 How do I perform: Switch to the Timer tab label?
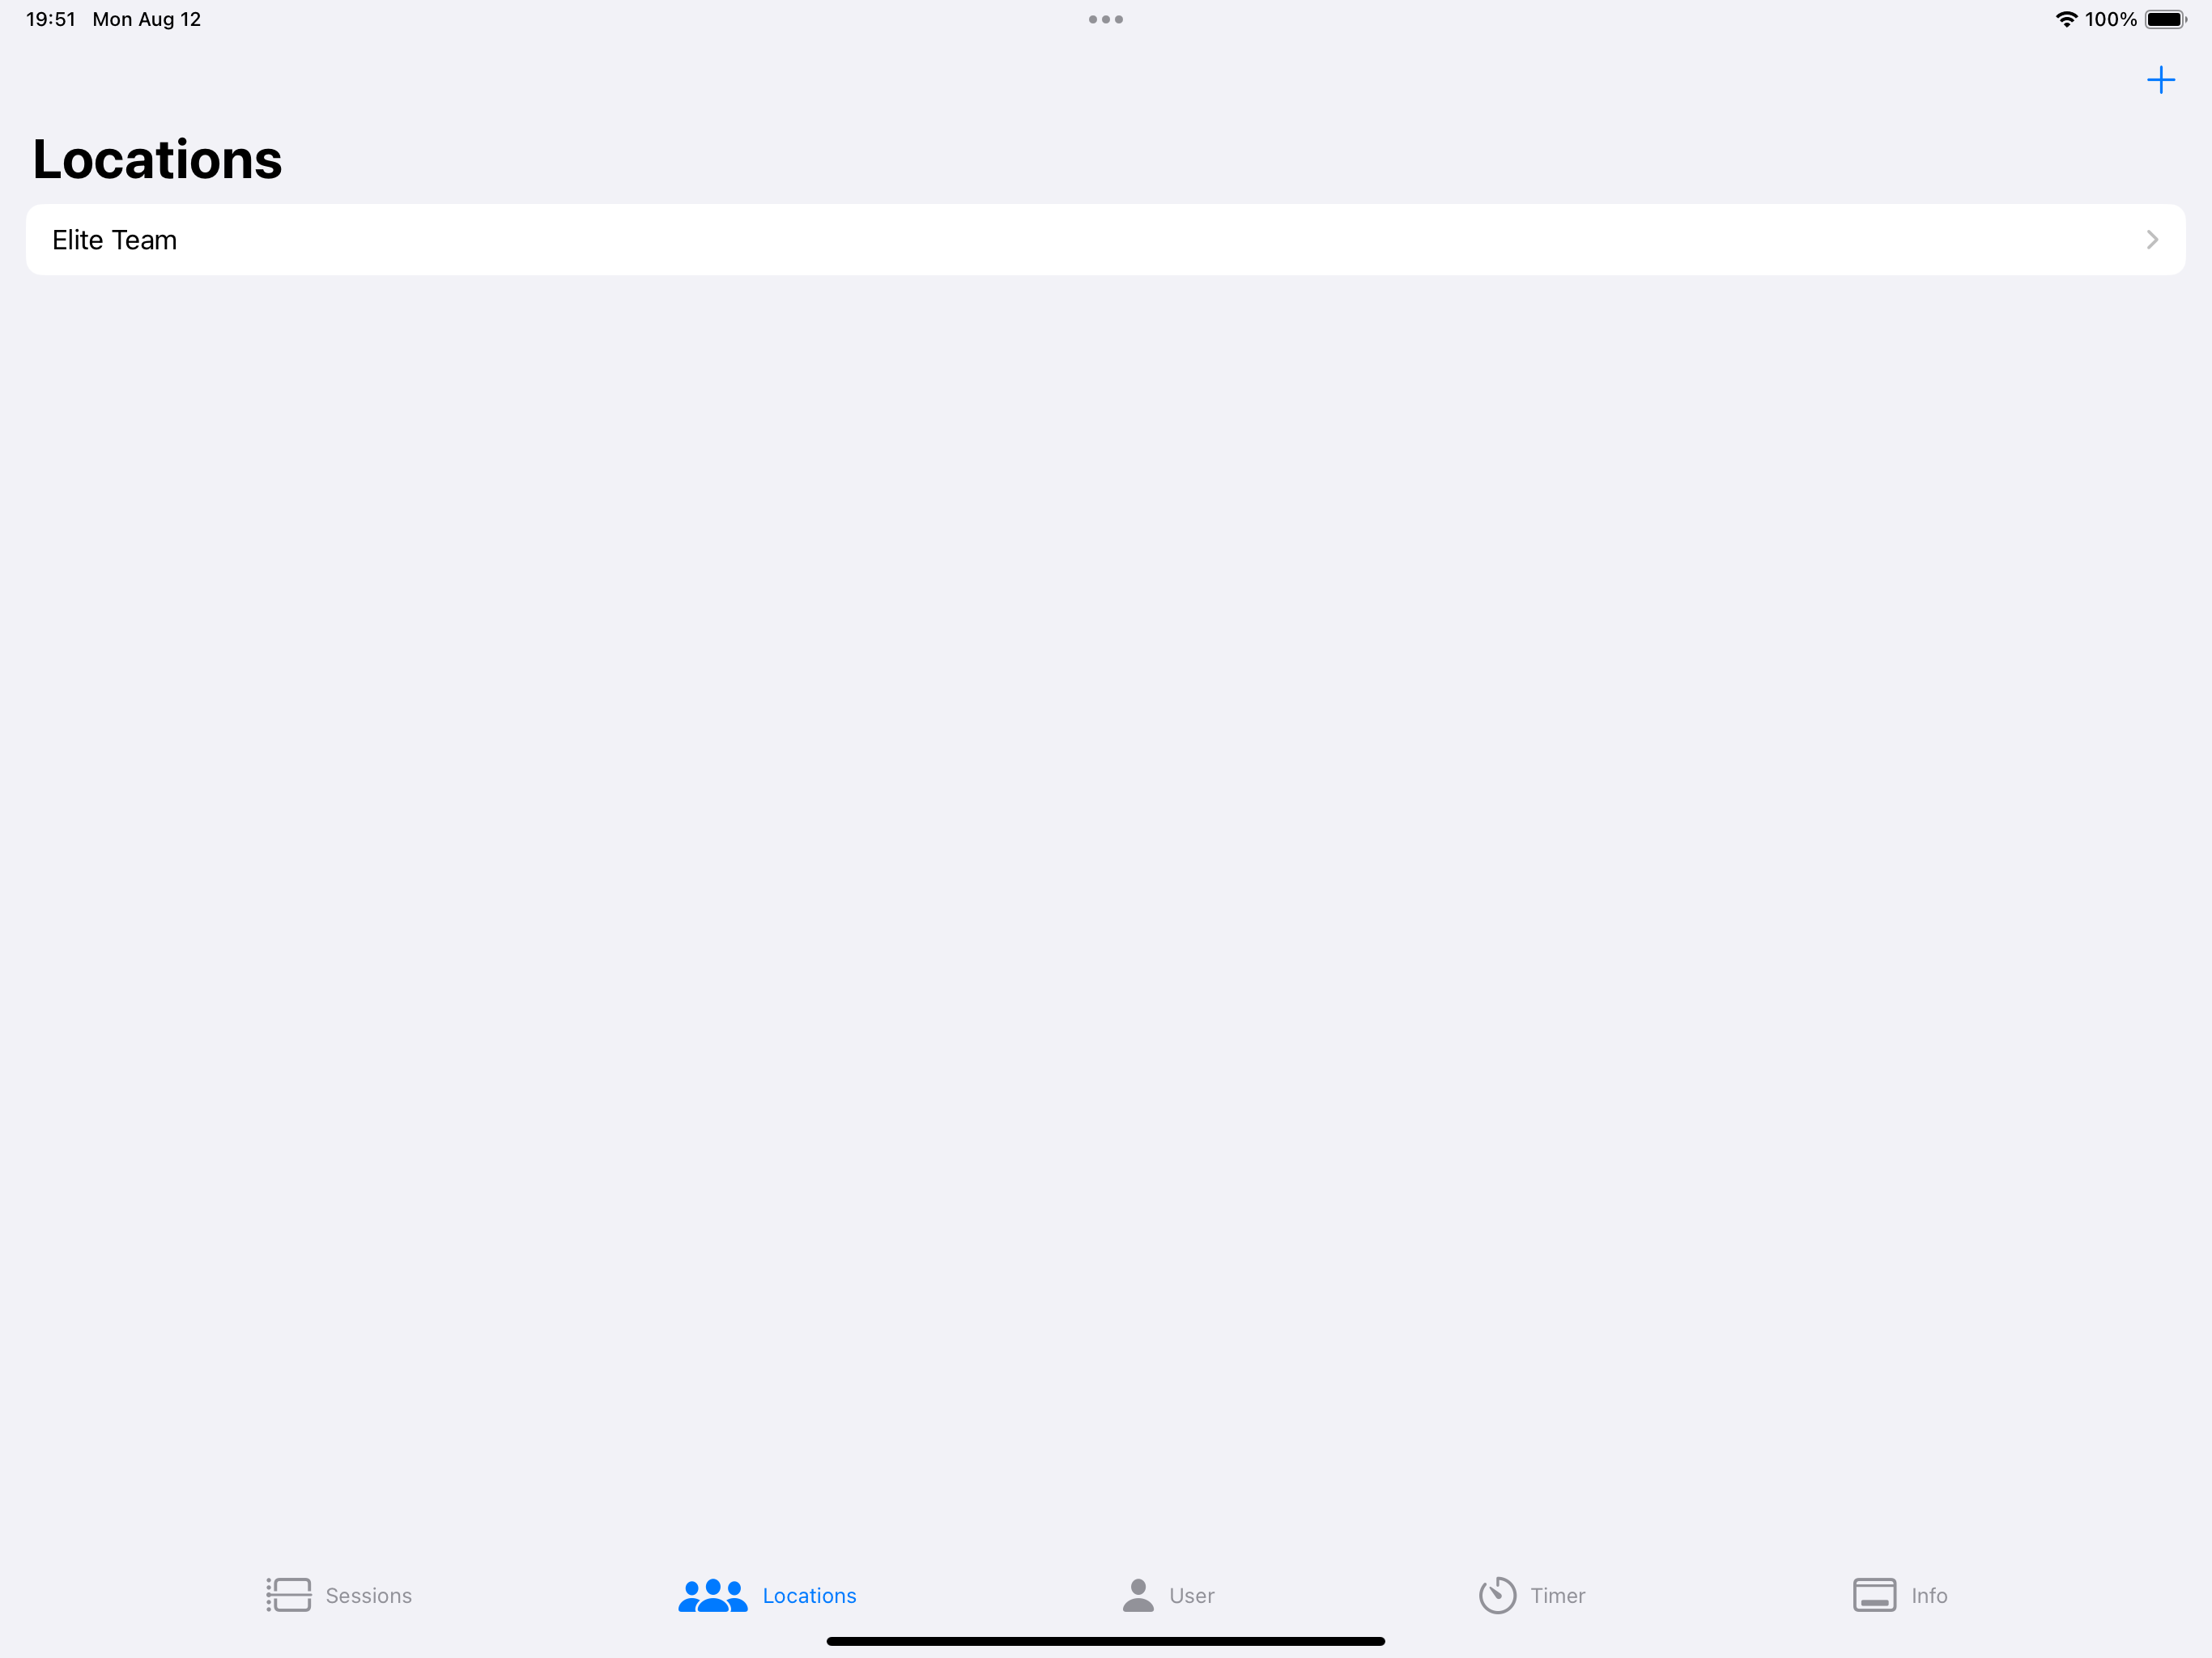pos(1558,1596)
